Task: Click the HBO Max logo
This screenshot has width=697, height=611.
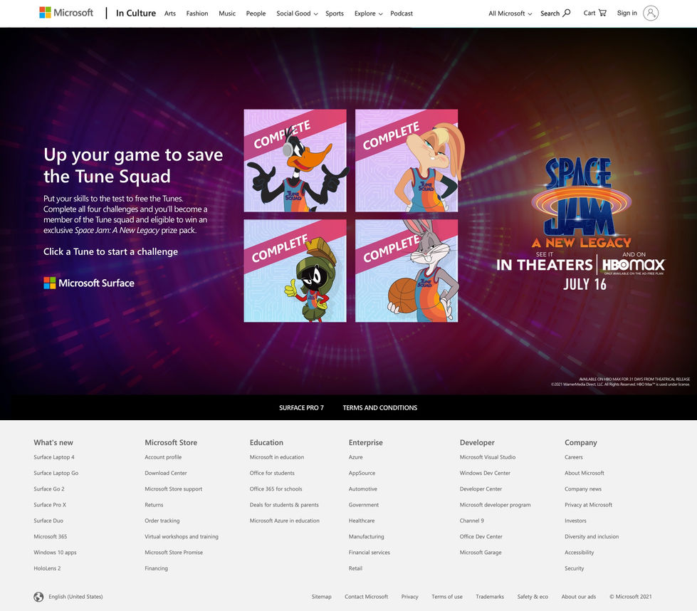Action: click(634, 265)
